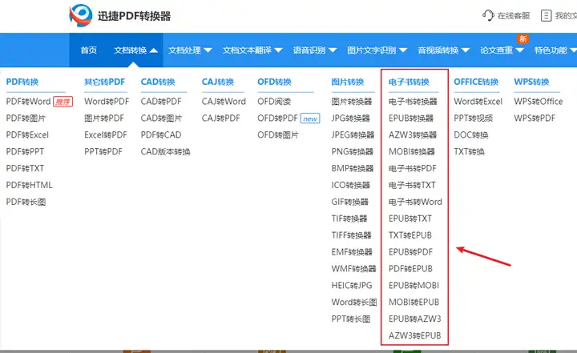Select AZW3转换器
Image resolution: width=577 pixels, height=353 pixels.
413,135
